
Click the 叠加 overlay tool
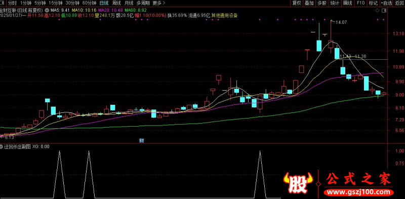(x=309, y=3)
